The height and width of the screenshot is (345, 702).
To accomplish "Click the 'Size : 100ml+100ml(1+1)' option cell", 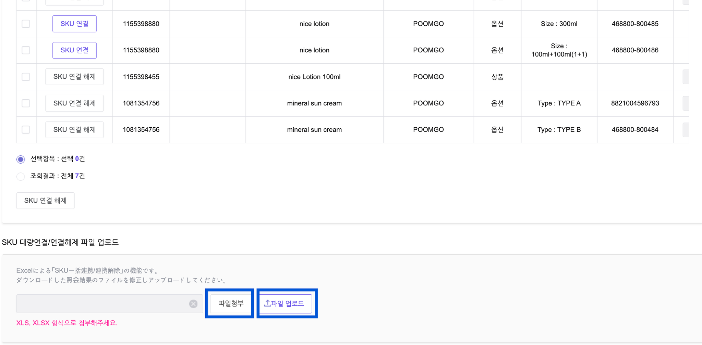I will pos(559,50).
